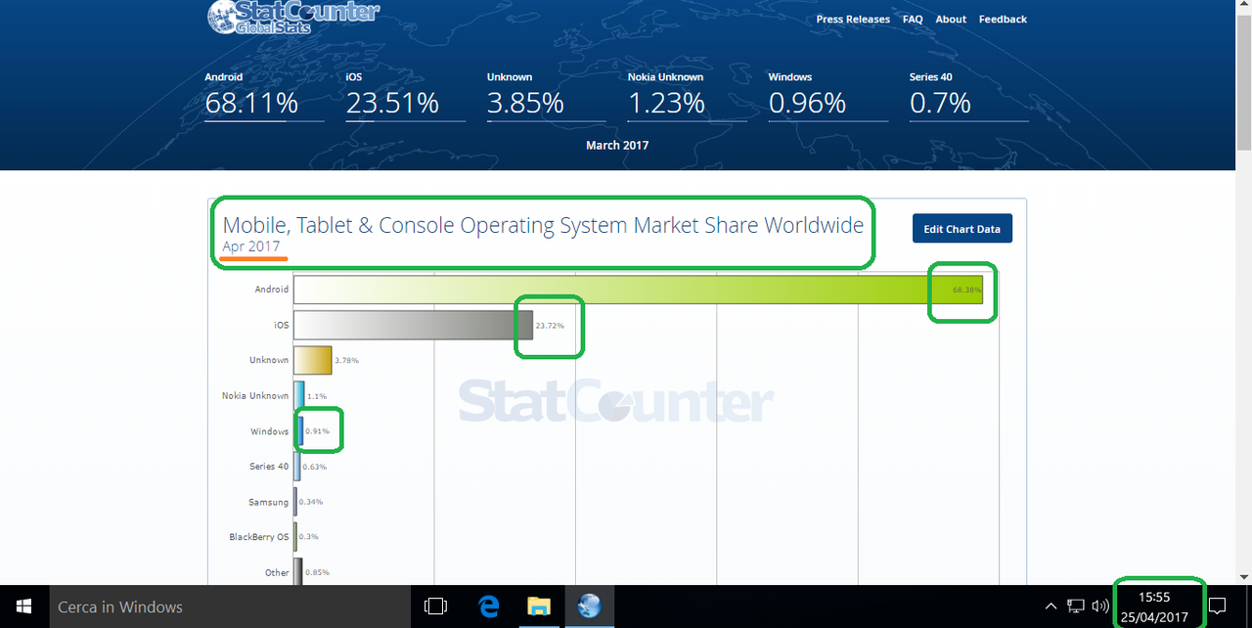1252x628 pixels.
Task: Open Task View in the taskbar
Action: click(x=435, y=606)
